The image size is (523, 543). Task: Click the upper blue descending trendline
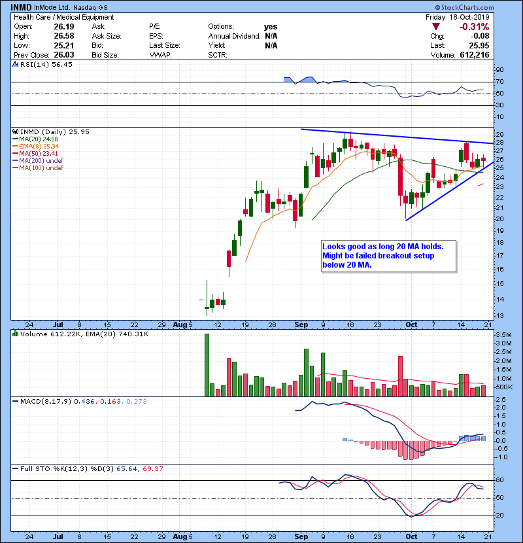pyautogui.click(x=397, y=137)
